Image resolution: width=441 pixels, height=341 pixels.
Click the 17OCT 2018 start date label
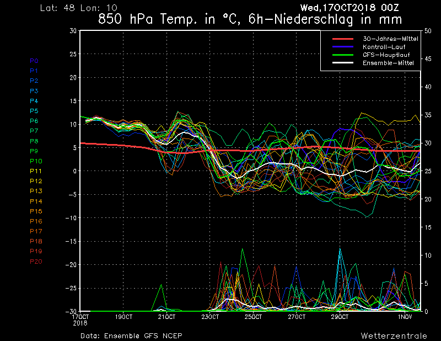pyautogui.click(x=80, y=320)
